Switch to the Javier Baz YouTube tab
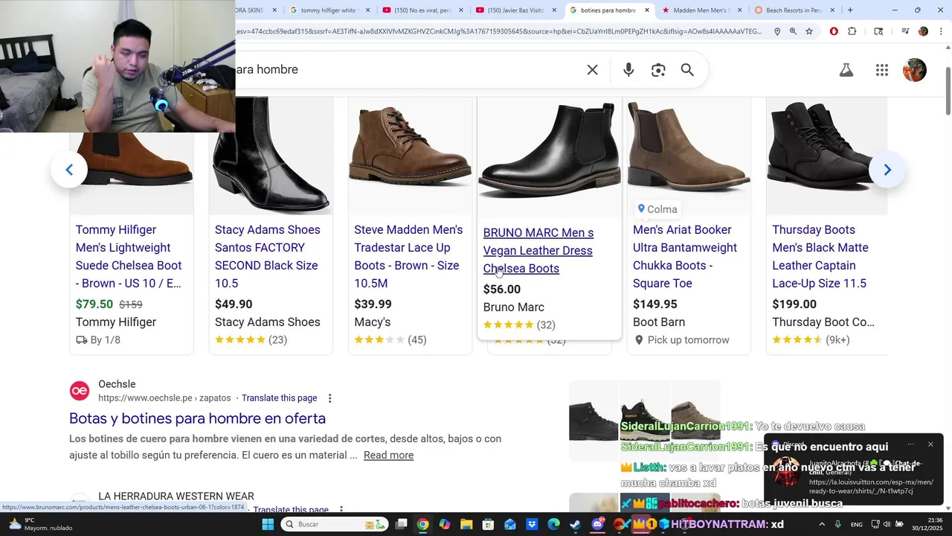Image resolution: width=952 pixels, height=536 pixels. click(x=516, y=10)
